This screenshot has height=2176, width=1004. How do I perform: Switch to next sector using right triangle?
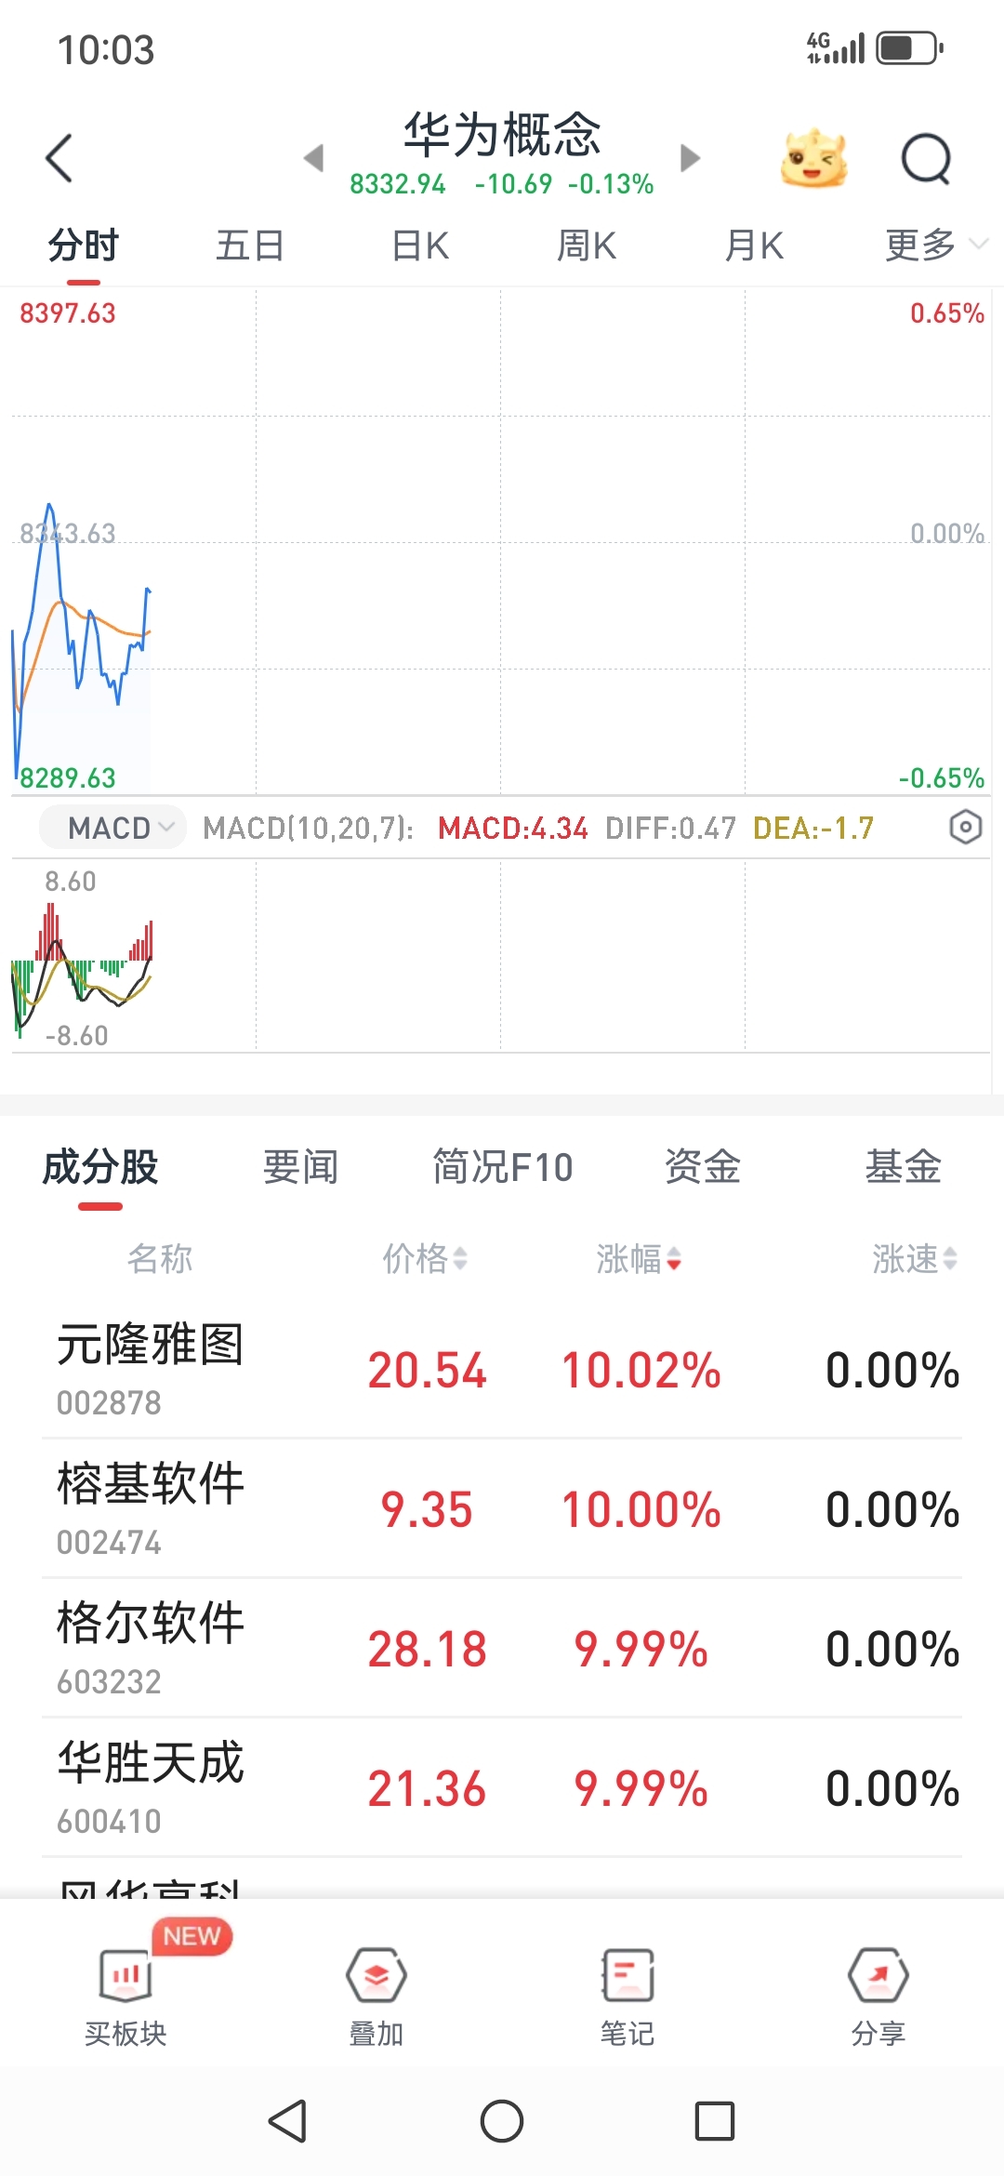[x=689, y=157]
